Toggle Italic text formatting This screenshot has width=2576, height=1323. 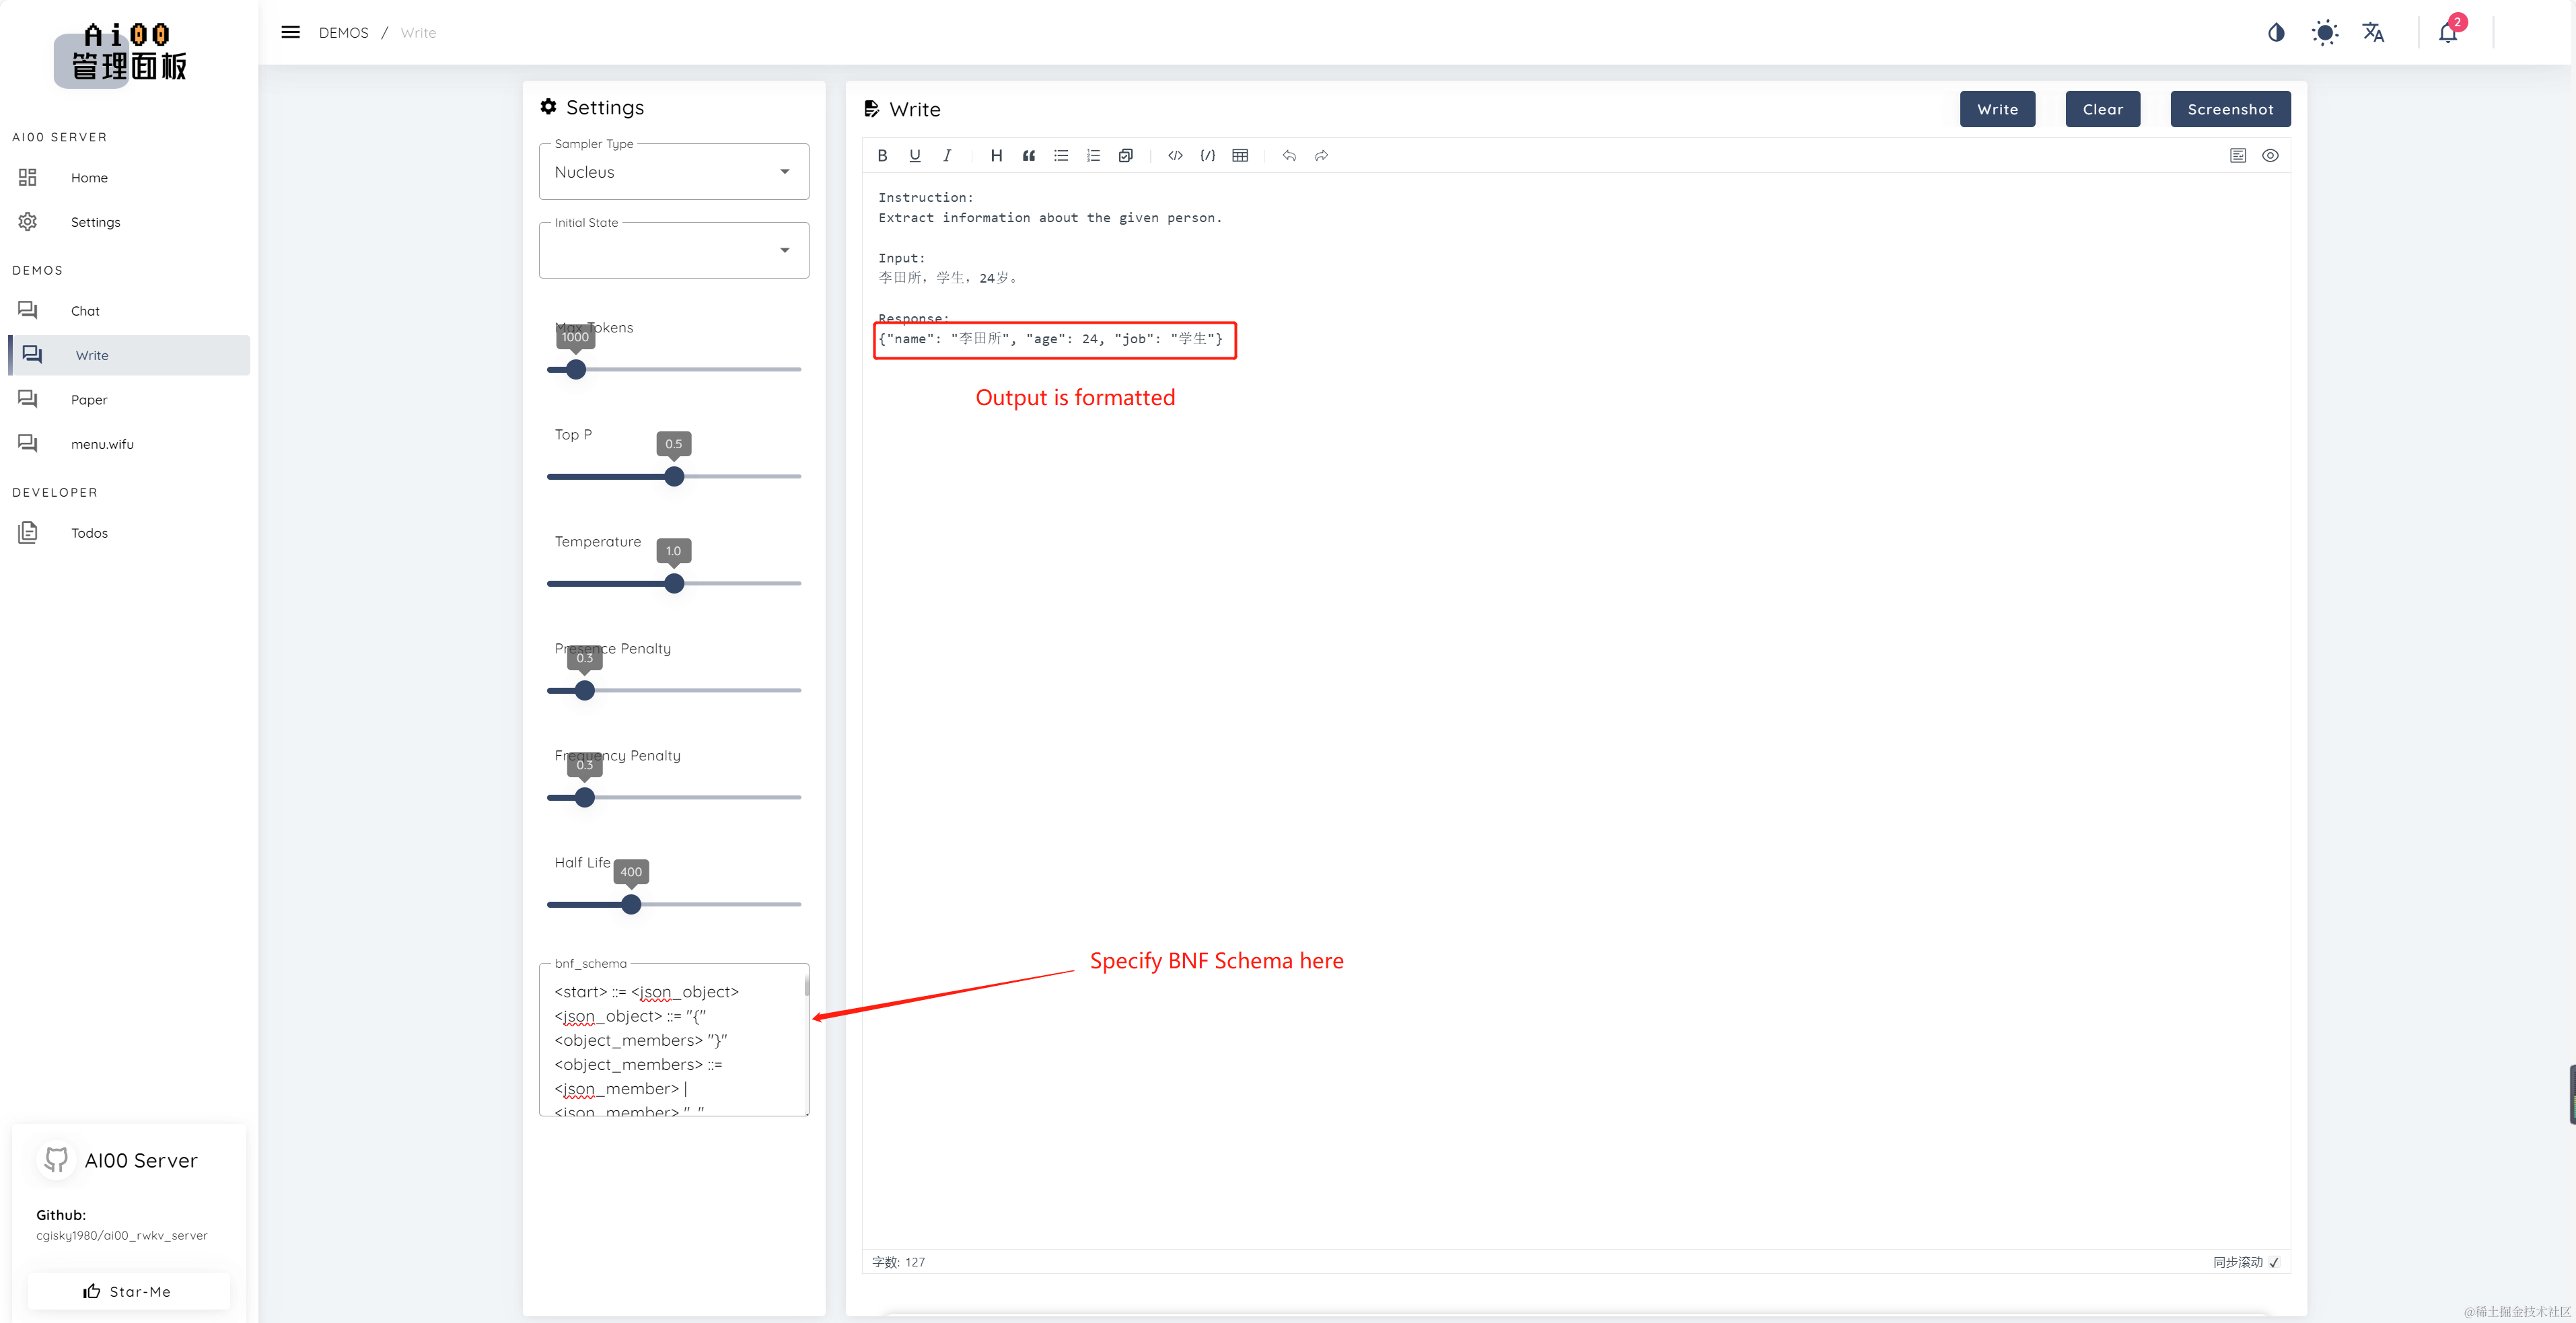[x=946, y=155]
